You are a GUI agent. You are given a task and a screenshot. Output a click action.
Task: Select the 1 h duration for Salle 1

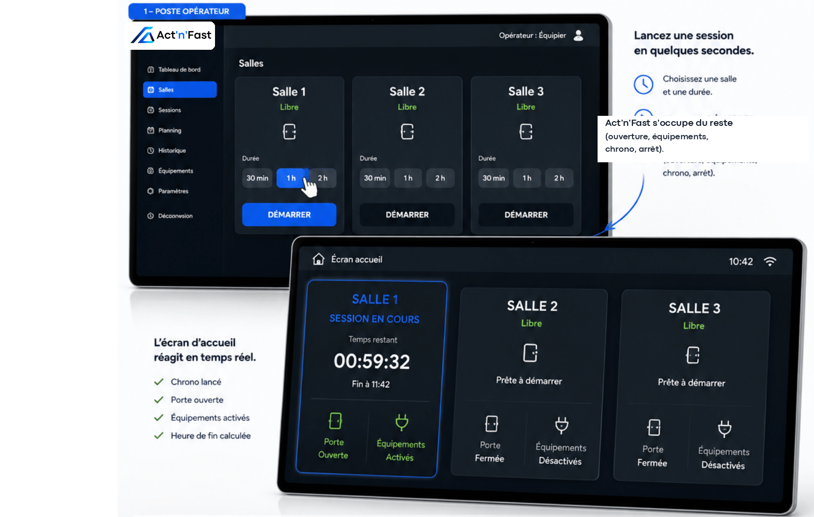tap(291, 178)
